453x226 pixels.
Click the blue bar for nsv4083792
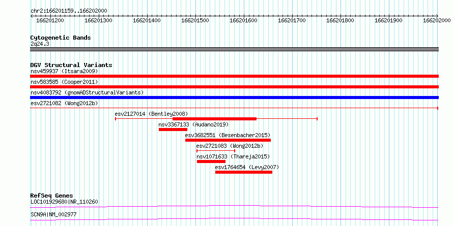click(234, 98)
